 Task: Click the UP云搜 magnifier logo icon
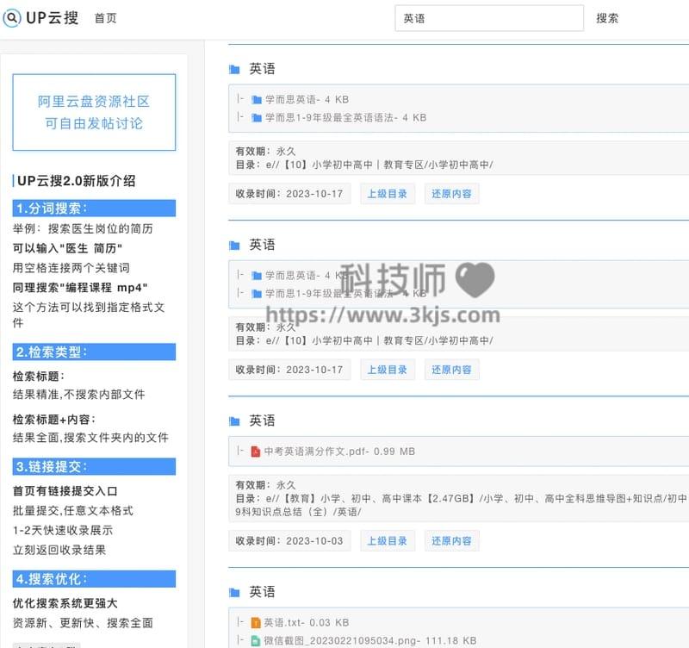(x=11, y=18)
